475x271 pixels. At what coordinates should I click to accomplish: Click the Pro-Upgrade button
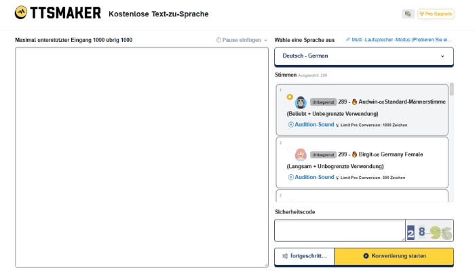(436, 14)
